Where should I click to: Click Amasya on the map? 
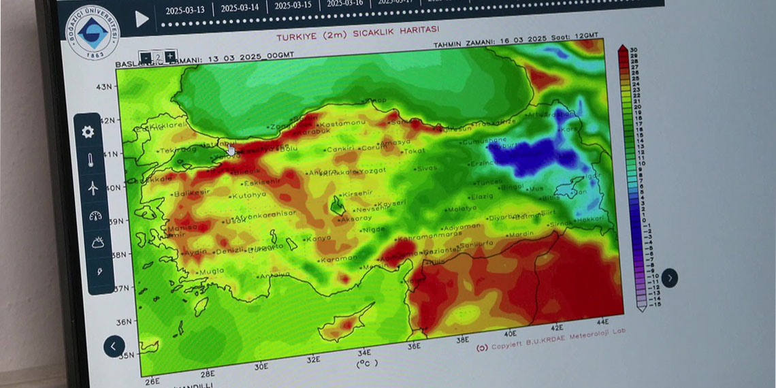coord(395,142)
